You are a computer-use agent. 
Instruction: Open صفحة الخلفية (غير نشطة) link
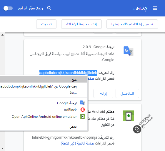tap(77, 143)
